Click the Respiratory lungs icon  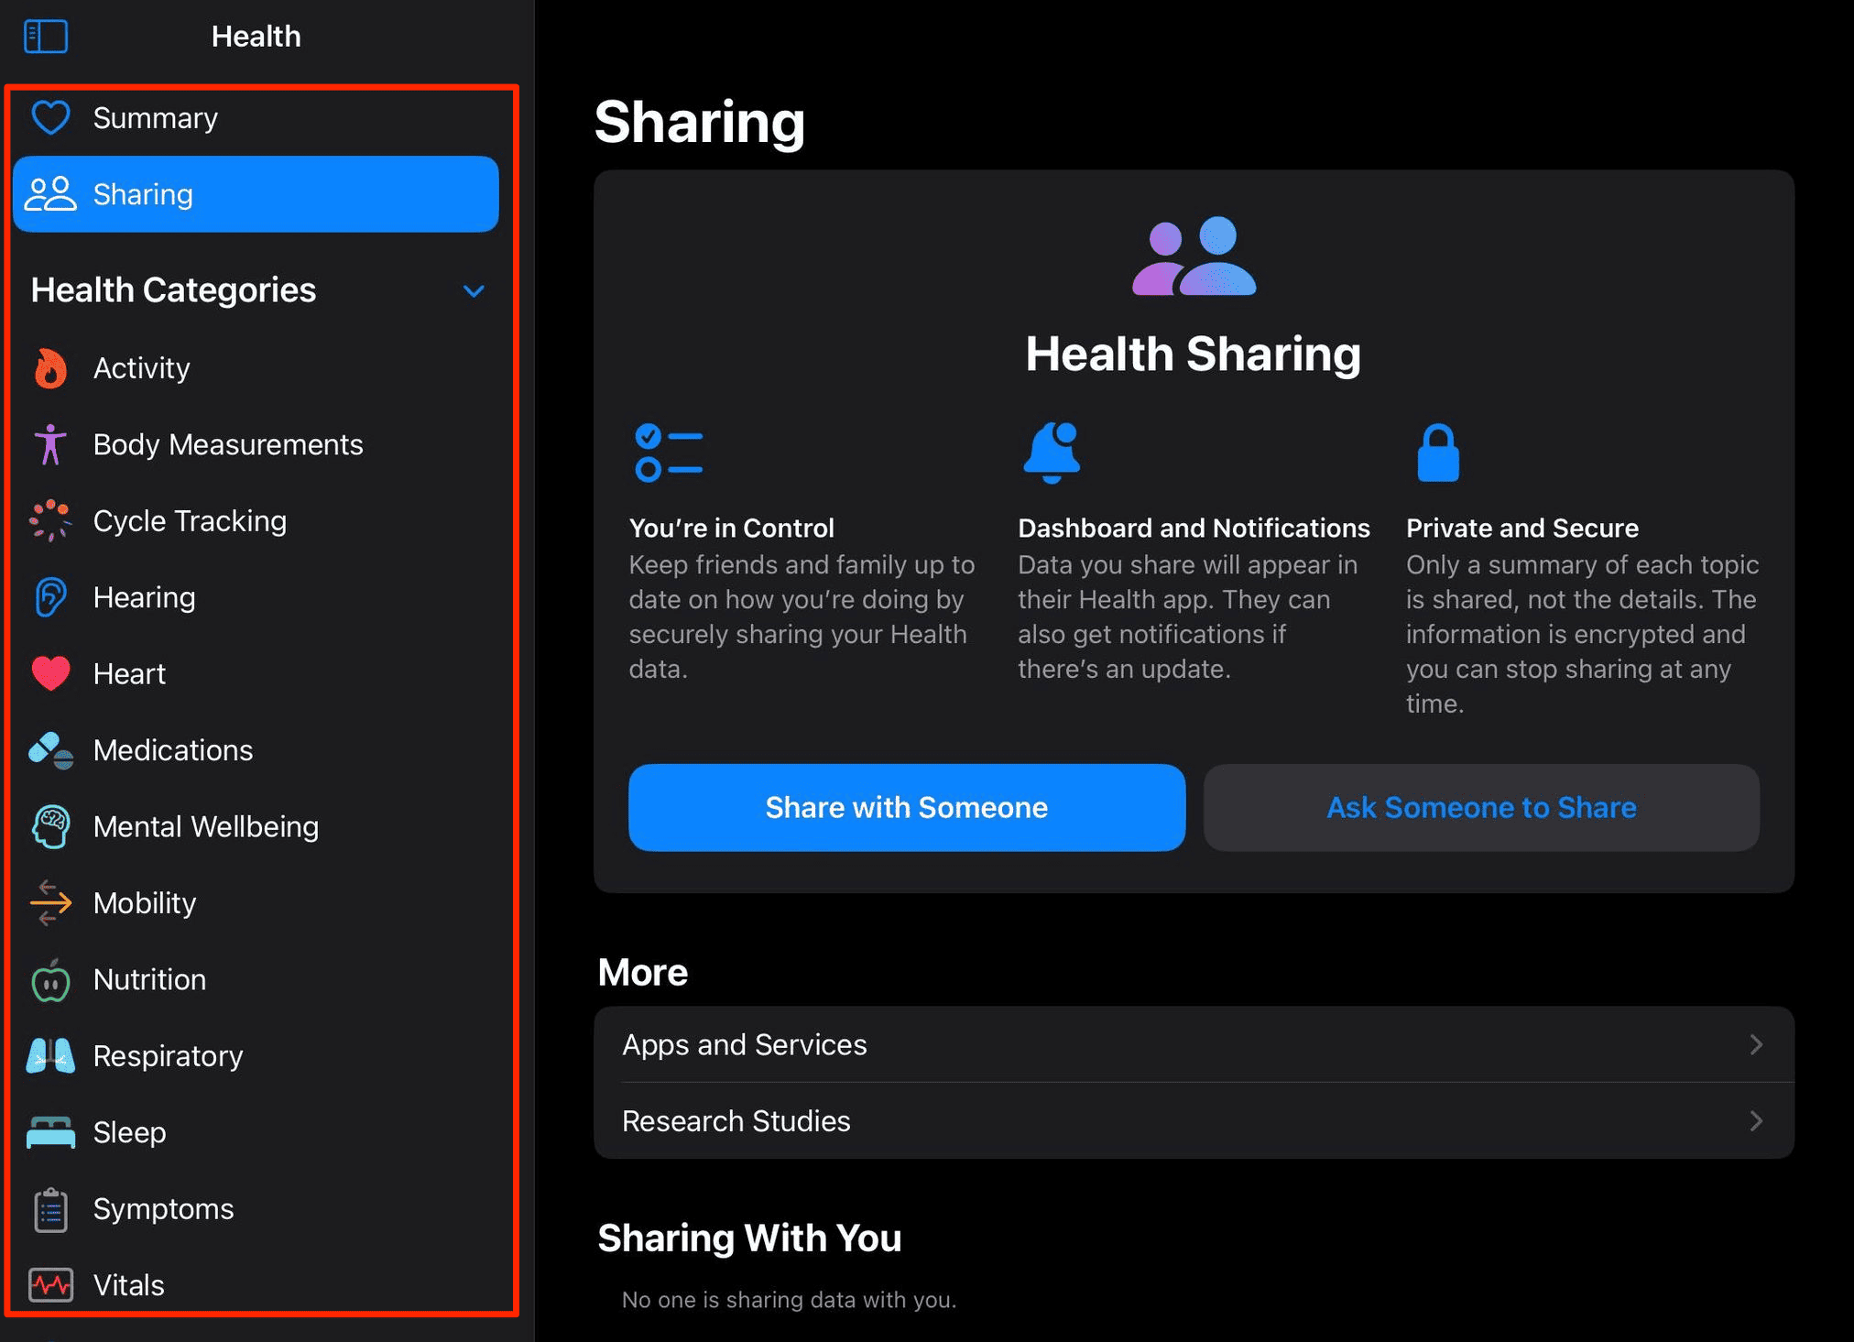(50, 1056)
